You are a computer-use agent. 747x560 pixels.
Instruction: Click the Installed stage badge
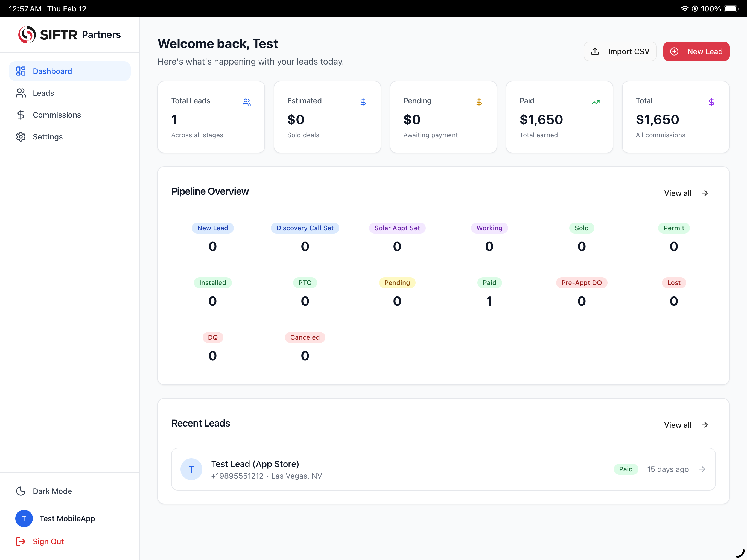point(213,283)
